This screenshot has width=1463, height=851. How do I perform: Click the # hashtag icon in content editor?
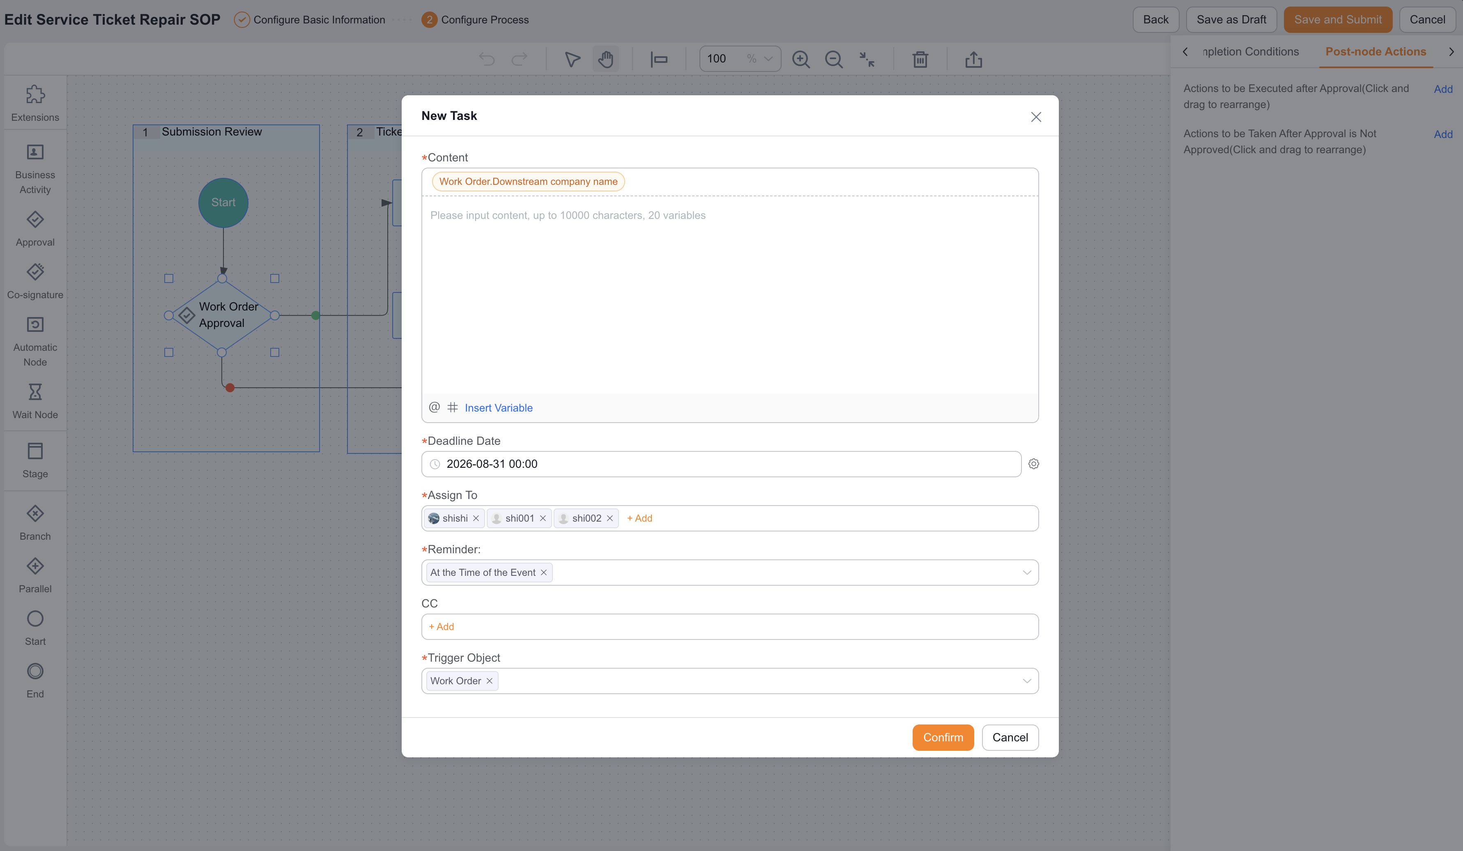(x=453, y=407)
